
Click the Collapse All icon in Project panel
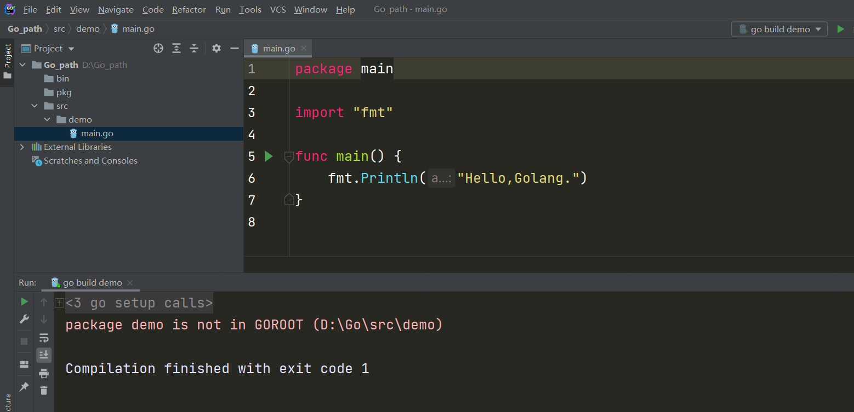(194, 48)
